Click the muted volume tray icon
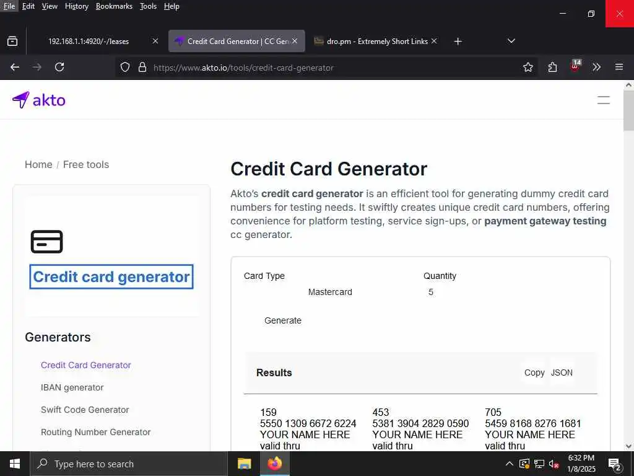This screenshot has width=634, height=476. 554,464
